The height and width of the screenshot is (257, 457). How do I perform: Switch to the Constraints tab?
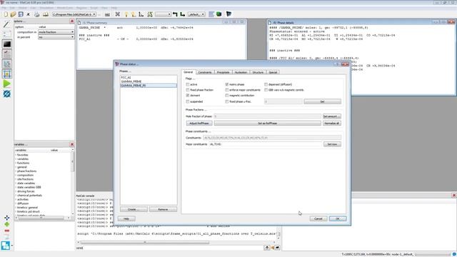coord(205,72)
